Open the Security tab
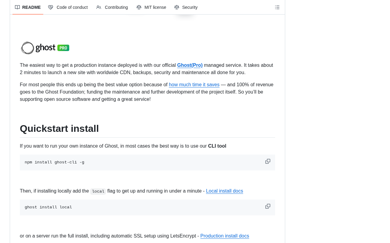 click(x=186, y=7)
